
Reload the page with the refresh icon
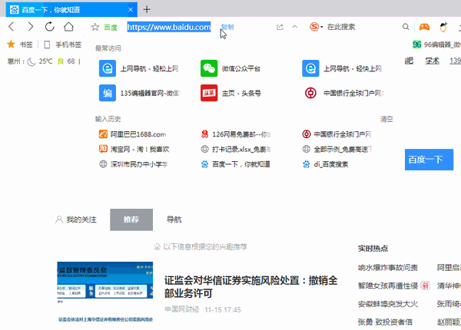[50, 27]
